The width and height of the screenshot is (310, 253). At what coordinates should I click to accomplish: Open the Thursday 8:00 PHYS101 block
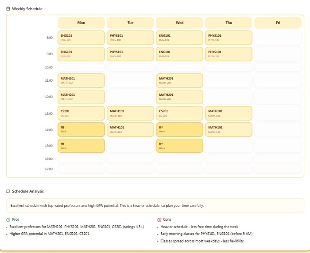(x=229, y=38)
